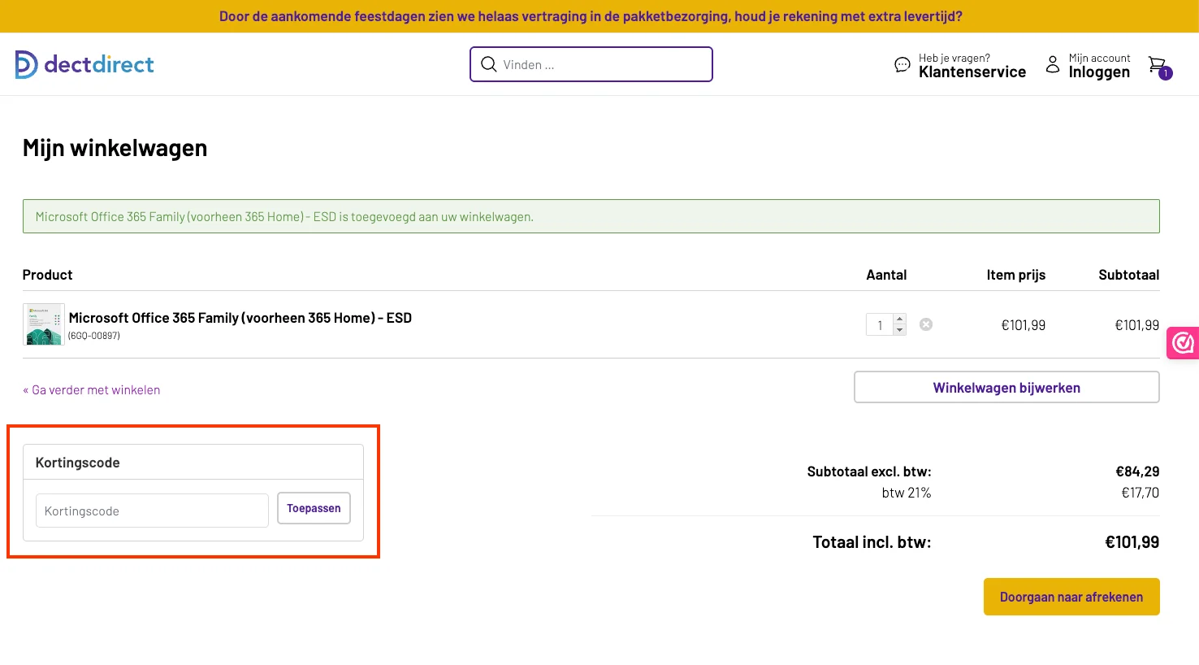Screen dimensions: 1199x665
Task: Click Inloggen to sign in
Action: 1098,72
